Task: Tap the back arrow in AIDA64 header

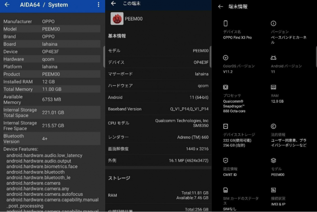Action: point(7,4)
